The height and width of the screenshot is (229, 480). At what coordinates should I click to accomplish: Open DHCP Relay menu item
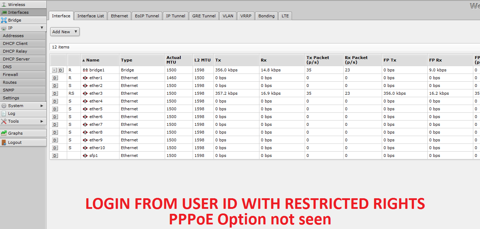23,51
